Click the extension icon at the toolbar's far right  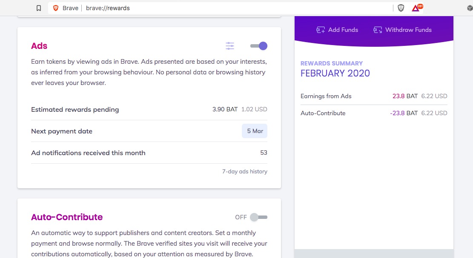pos(470,8)
